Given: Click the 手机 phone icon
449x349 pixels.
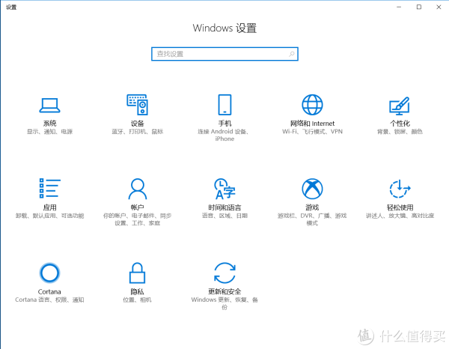Looking at the screenshot, I should pyautogui.click(x=224, y=105).
